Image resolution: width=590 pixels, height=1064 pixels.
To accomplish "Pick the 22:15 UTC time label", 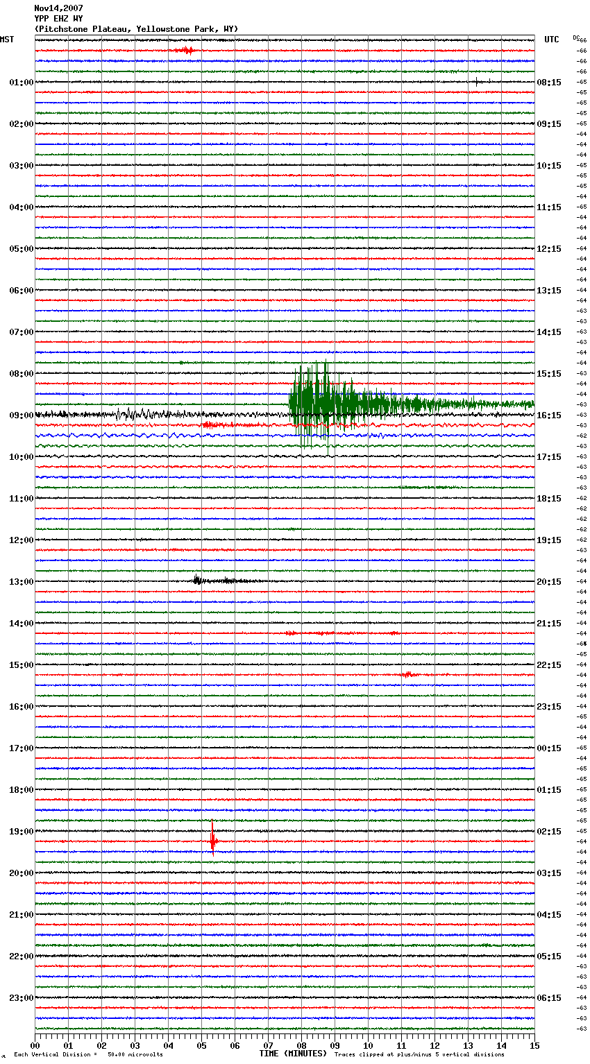I will click(x=549, y=665).
